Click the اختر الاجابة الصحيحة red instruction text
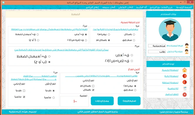The height and width of the screenshot is (115, 195). click(x=130, y=23)
